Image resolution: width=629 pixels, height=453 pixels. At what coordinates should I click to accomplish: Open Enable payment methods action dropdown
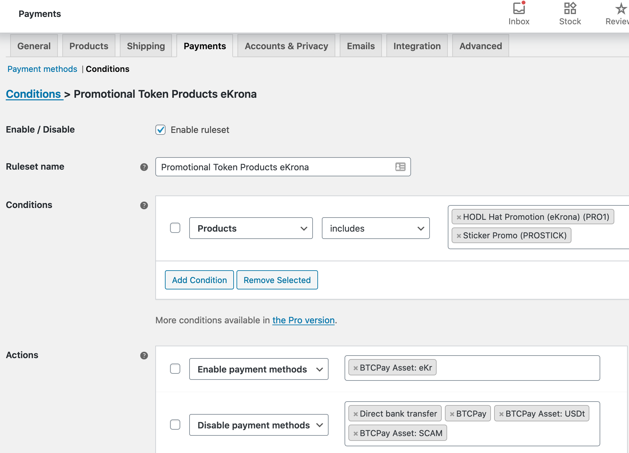pos(259,369)
